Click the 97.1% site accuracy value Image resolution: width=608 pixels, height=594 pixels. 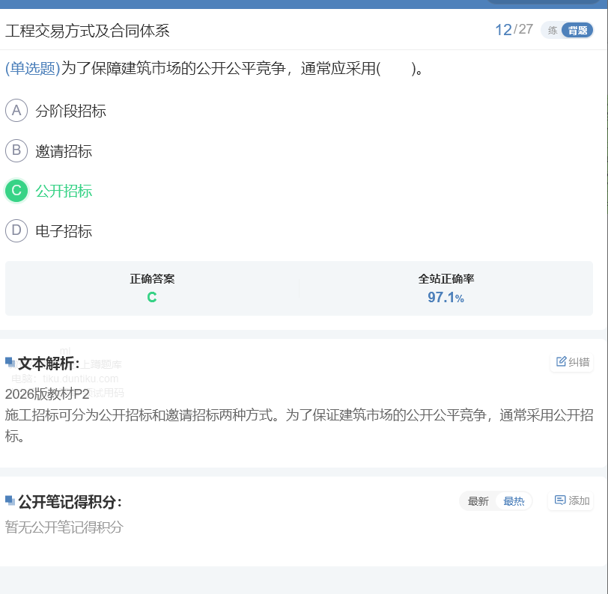pyautogui.click(x=446, y=298)
